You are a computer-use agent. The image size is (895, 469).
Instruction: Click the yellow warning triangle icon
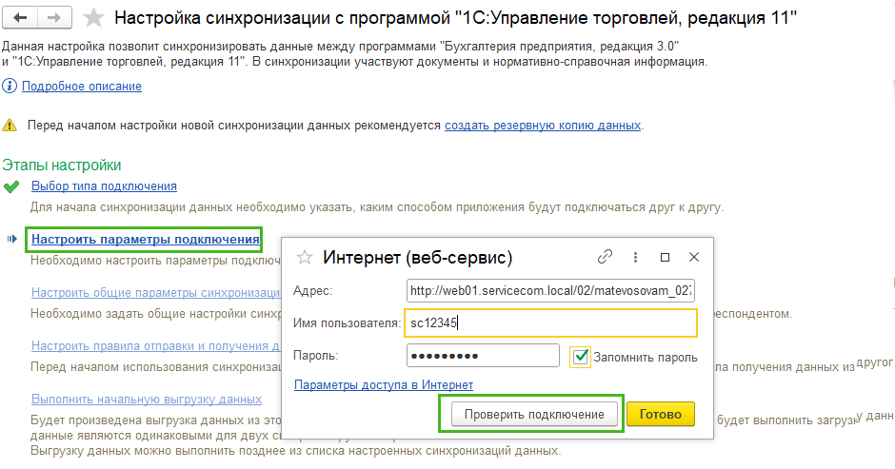tap(10, 125)
